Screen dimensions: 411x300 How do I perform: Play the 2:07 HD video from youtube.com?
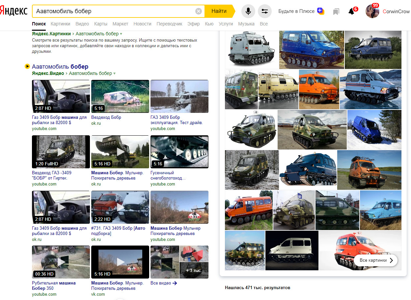tap(61, 96)
